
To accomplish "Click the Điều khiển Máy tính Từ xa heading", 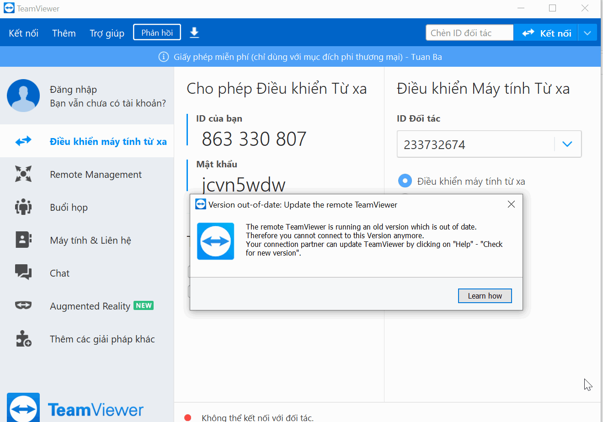I will 483,88.
